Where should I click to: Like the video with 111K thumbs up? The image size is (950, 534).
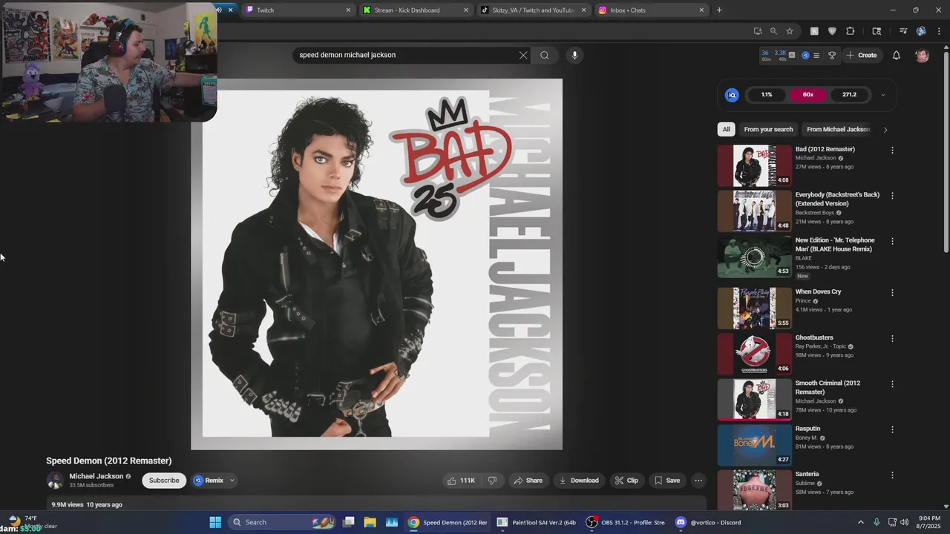pos(461,481)
